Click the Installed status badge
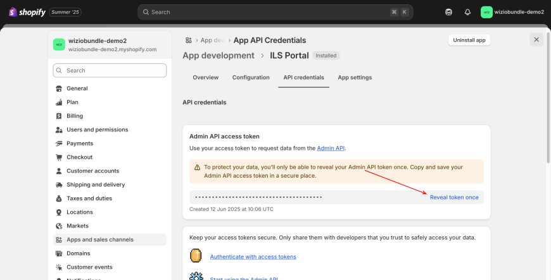This screenshot has height=280, width=551. tap(326, 56)
